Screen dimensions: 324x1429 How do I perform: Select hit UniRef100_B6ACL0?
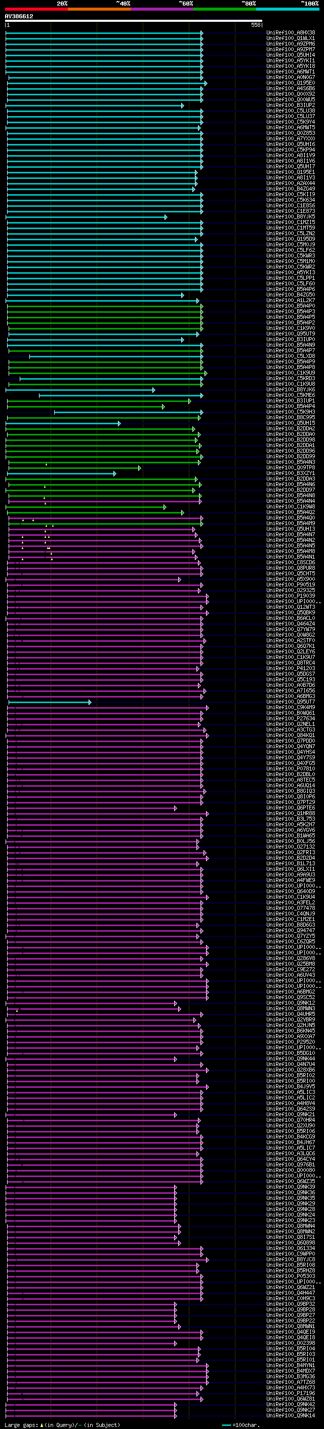(x=291, y=618)
